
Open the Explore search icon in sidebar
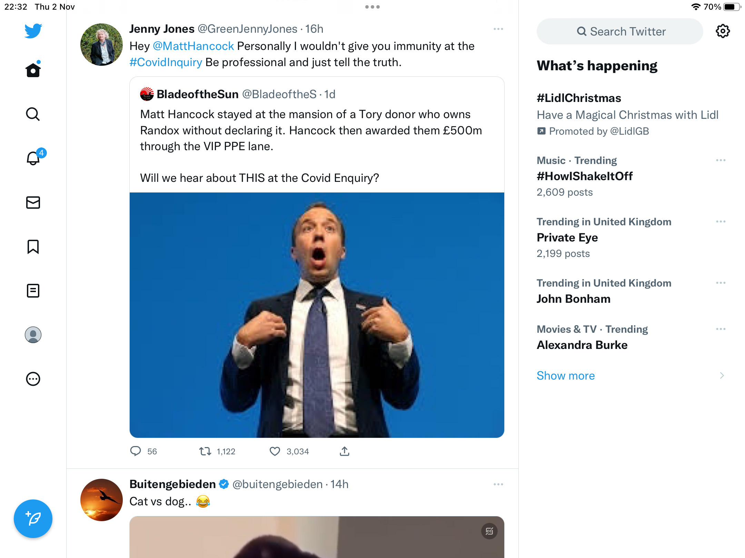click(33, 114)
